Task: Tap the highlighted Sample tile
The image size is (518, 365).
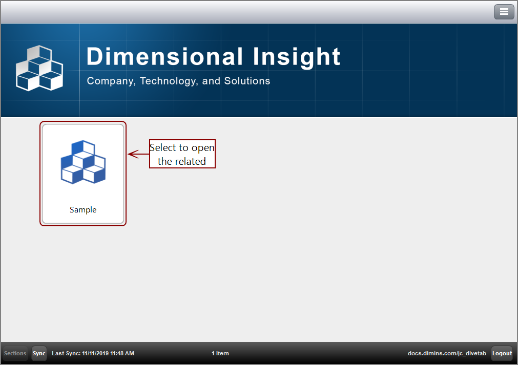Action: coord(83,173)
